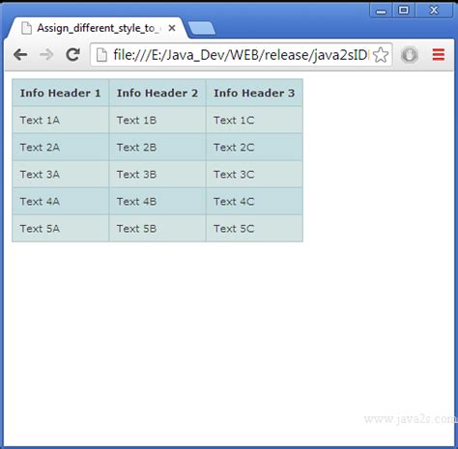Select cell Text 4A

[x=61, y=202]
